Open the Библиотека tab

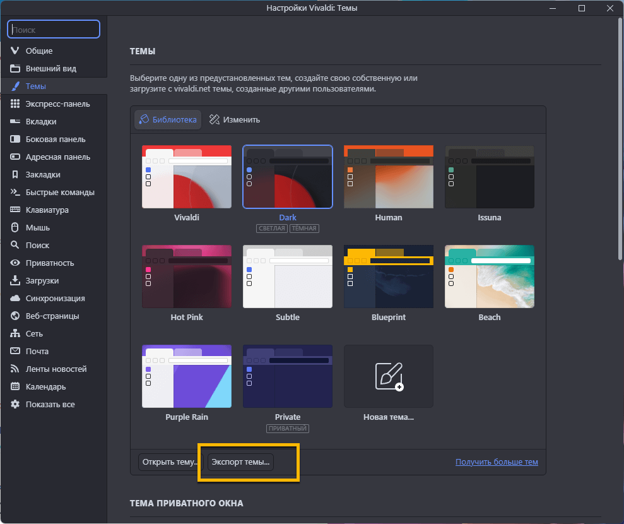(168, 119)
